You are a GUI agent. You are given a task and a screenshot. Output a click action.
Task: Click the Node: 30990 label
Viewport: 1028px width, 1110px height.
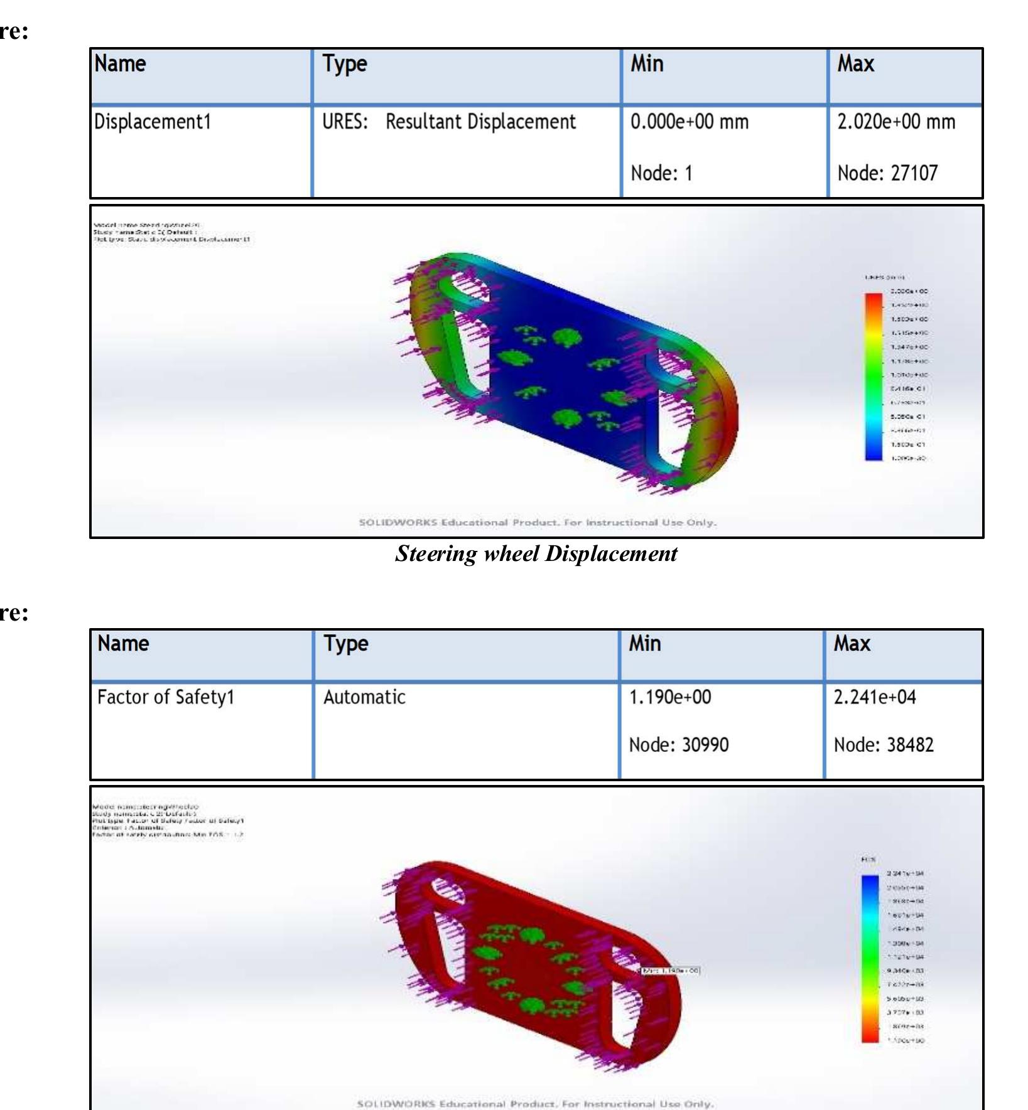coord(678,745)
